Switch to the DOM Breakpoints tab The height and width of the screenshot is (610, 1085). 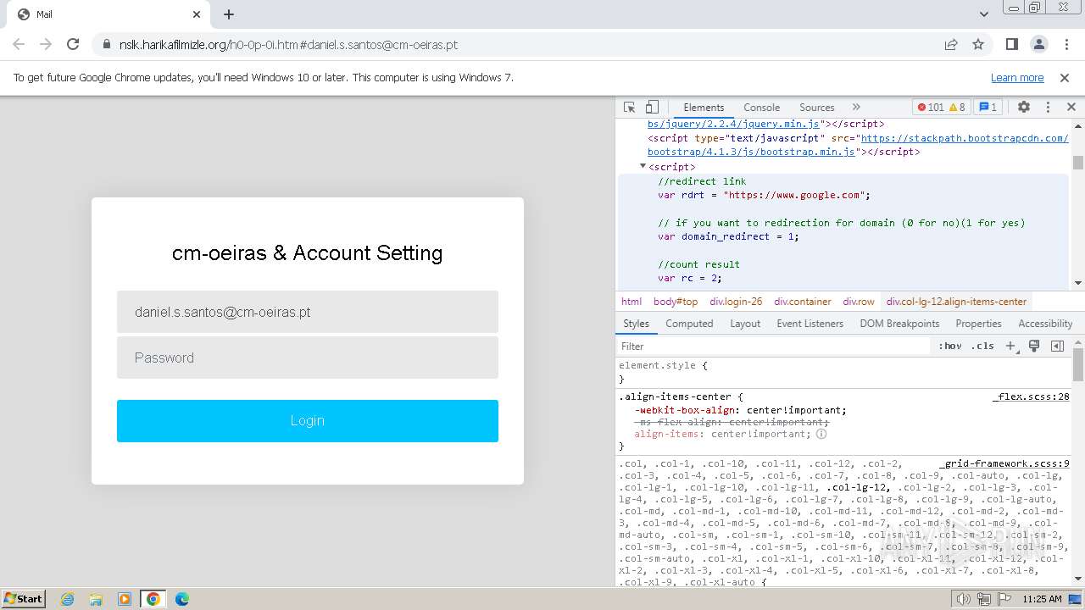click(899, 324)
